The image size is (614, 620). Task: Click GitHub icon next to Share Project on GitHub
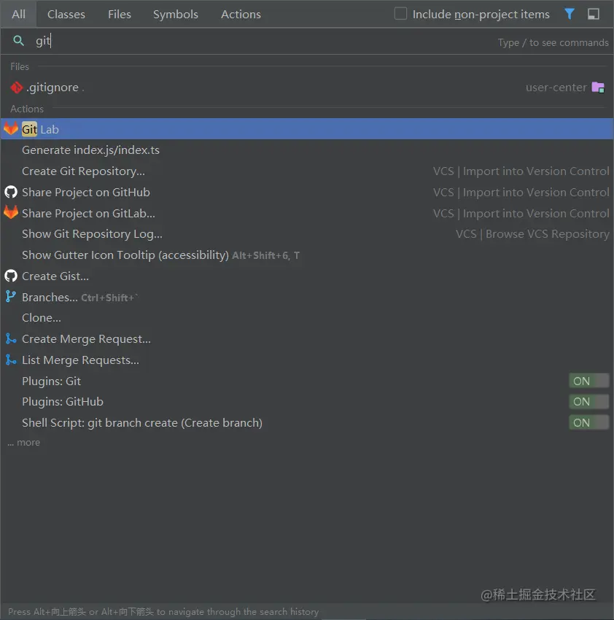(11, 192)
